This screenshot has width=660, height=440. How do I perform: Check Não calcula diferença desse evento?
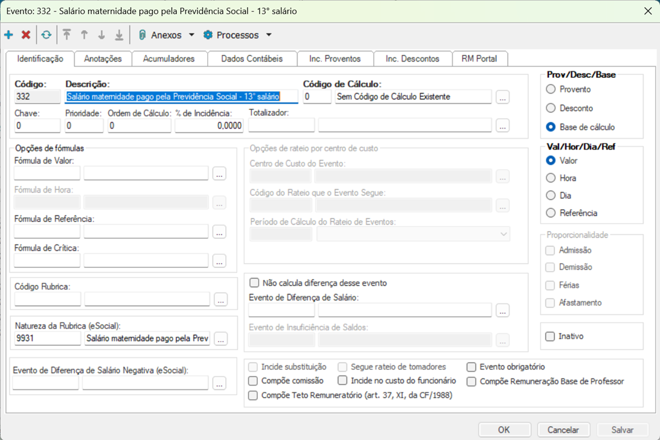(254, 282)
